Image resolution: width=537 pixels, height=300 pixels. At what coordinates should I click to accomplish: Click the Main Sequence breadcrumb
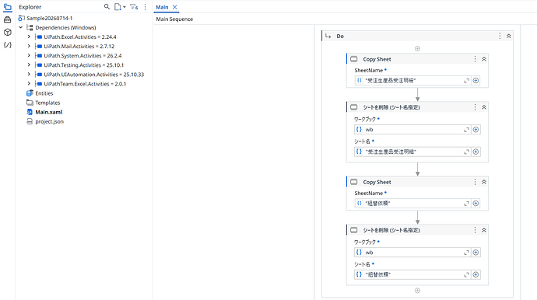click(x=174, y=19)
